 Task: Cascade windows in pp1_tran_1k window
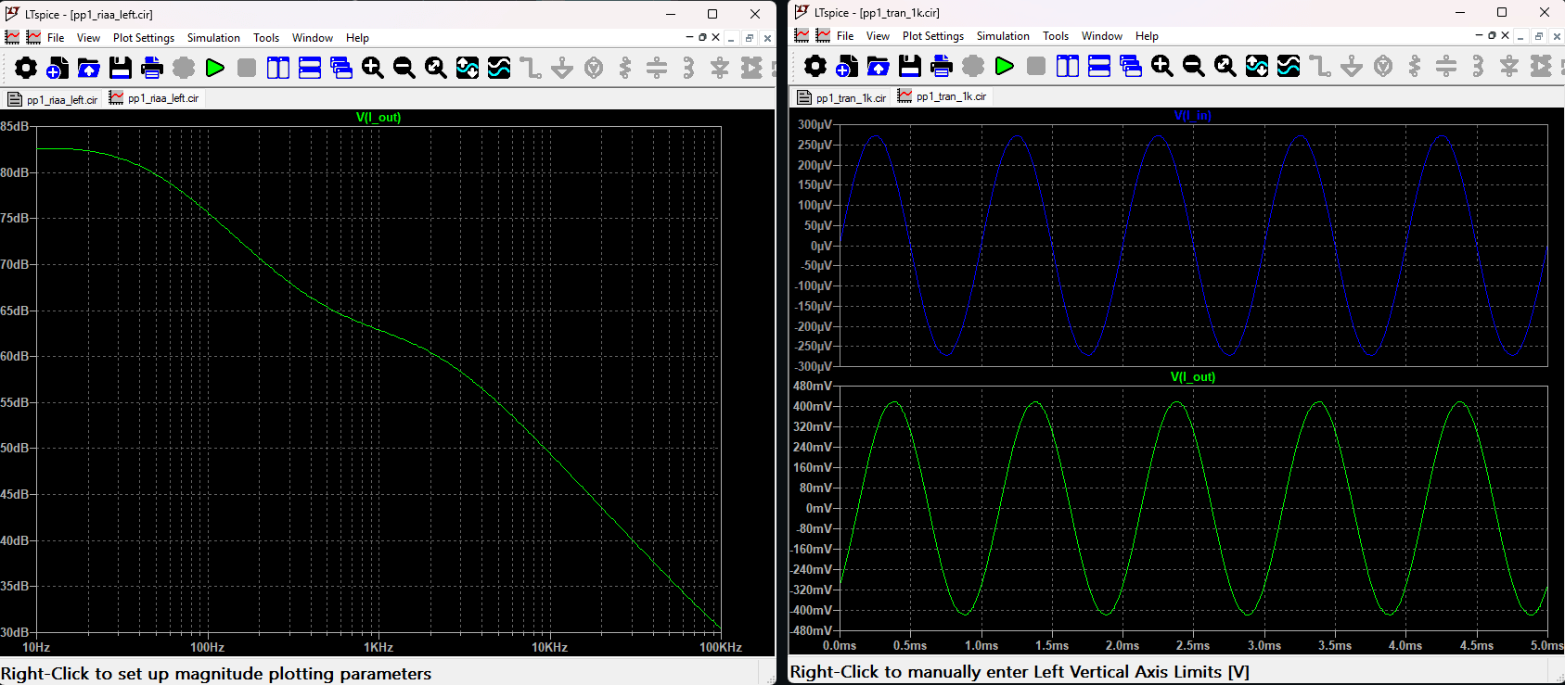pyautogui.click(x=1131, y=66)
